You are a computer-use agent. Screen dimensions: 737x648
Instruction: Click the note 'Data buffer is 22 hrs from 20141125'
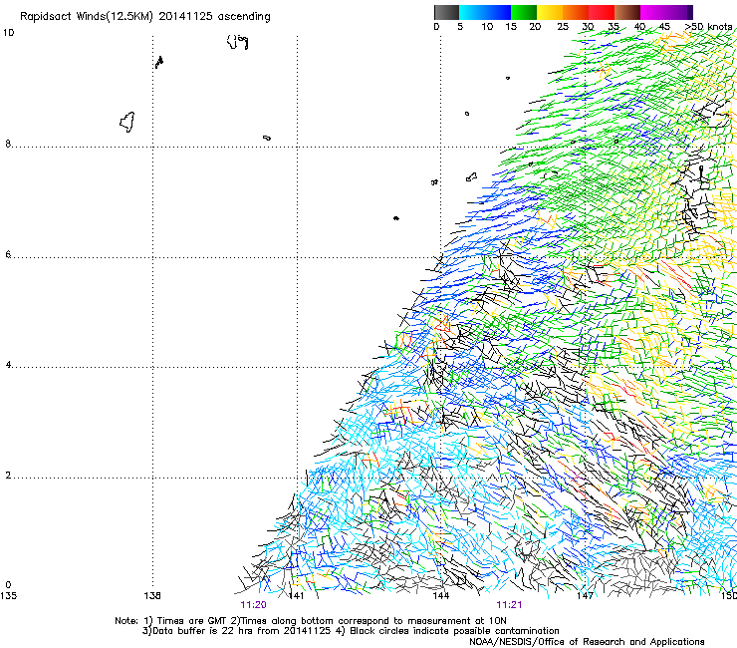(241, 631)
